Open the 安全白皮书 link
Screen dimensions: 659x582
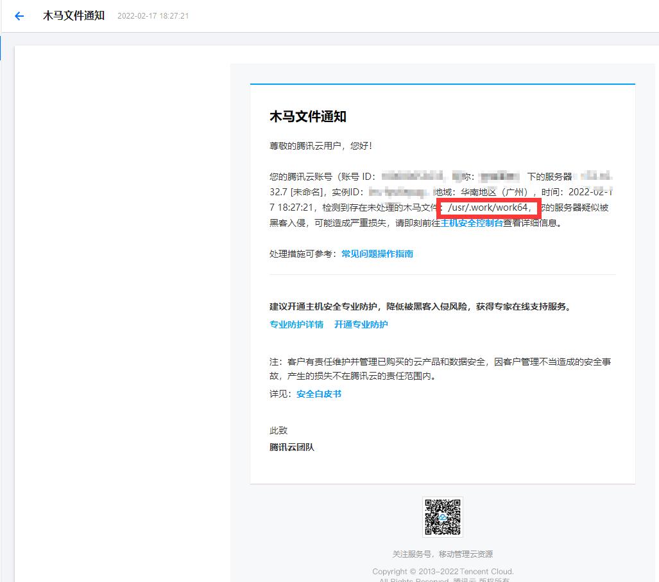[319, 394]
